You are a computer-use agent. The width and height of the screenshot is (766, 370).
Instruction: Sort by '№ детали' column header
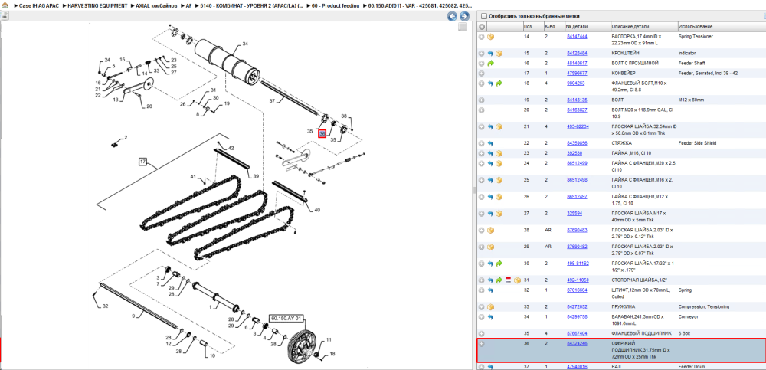[588, 27]
